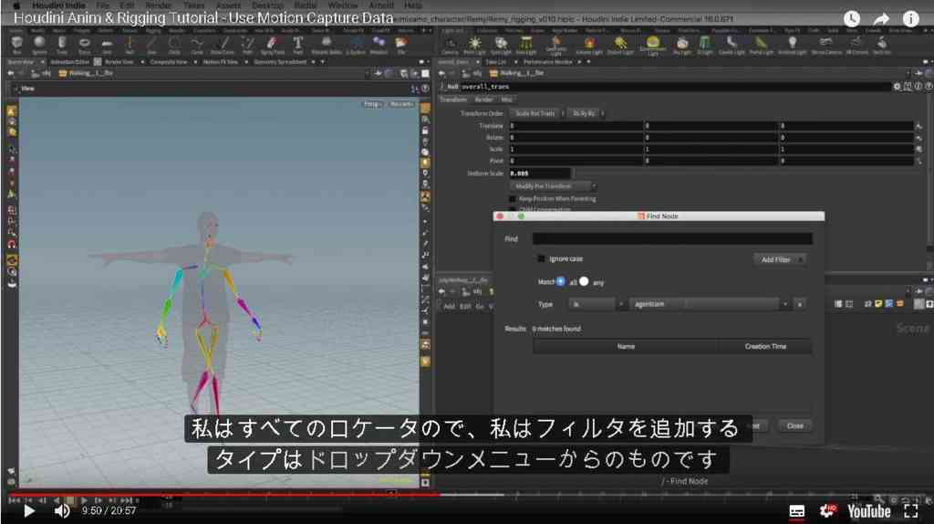Select the Match any radio button
Image resolution: width=934 pixels, height=524 pixels.
click(x=584, y=281)
